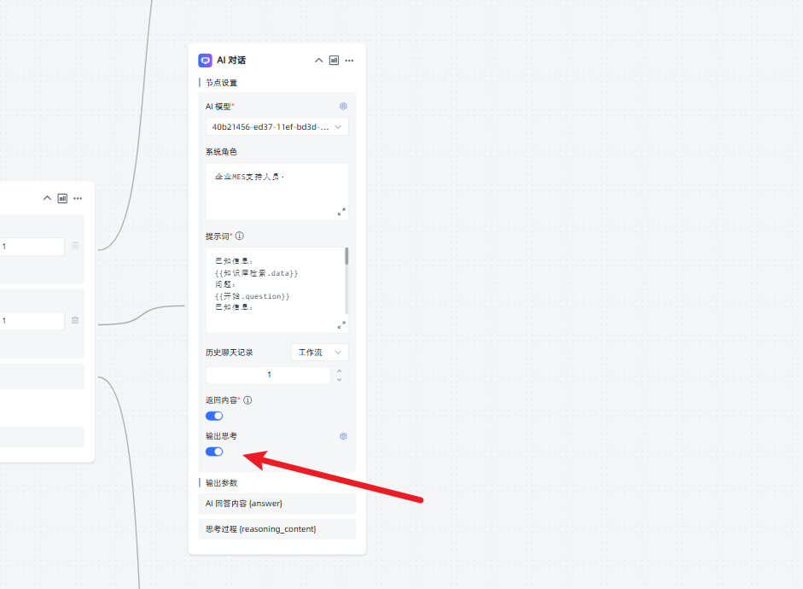Show 提示词 info tooltip icon
Screen dimensions: 803x589
(239, 236)
